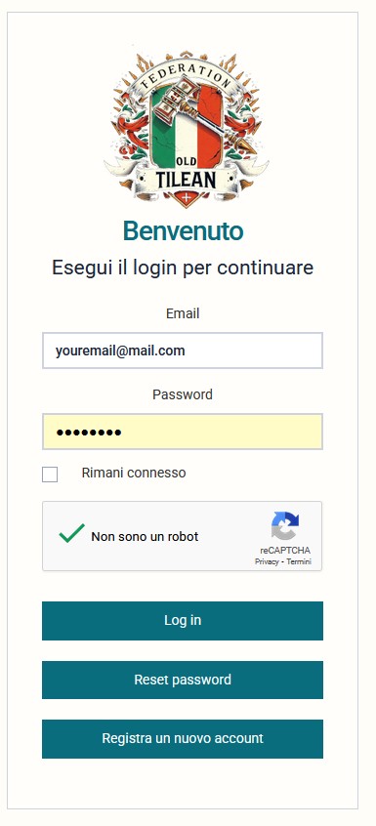
Task: Click the green reCAPTCHA checkmark
Action: 71,533
